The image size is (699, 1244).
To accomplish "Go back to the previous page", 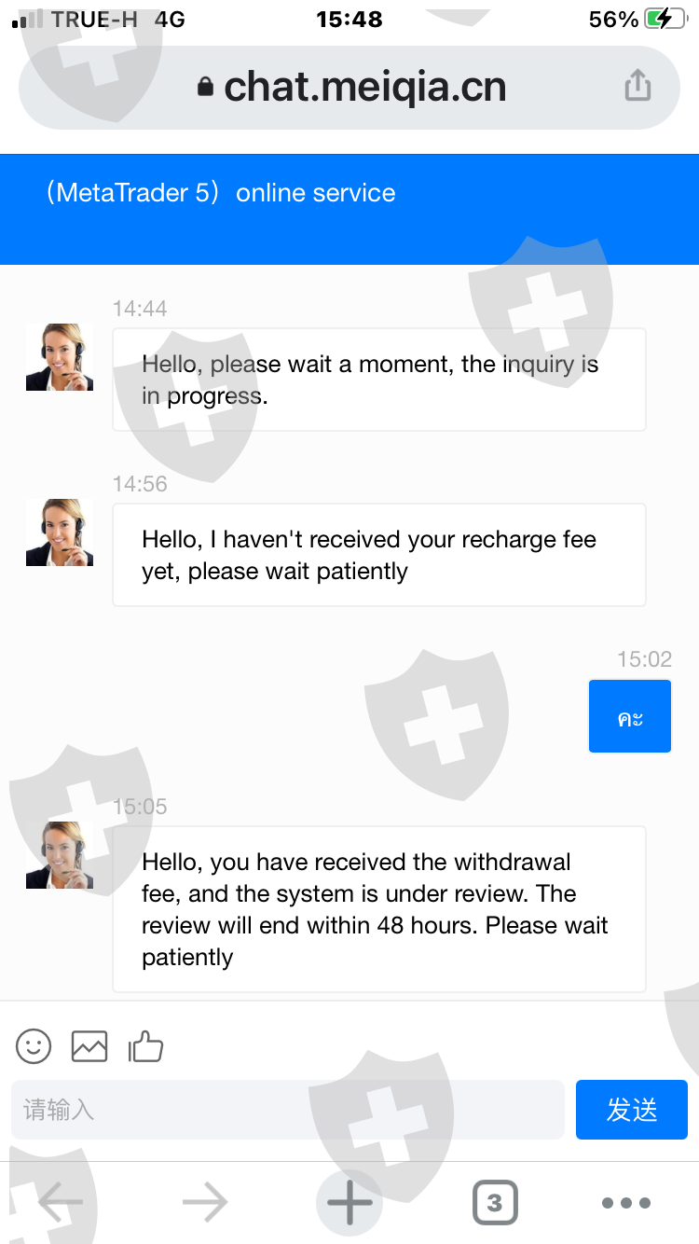I will click(61, 1203).
